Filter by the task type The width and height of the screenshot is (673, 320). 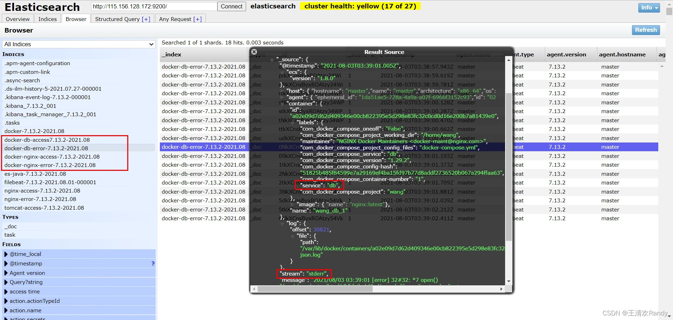[x=79, y=235]
